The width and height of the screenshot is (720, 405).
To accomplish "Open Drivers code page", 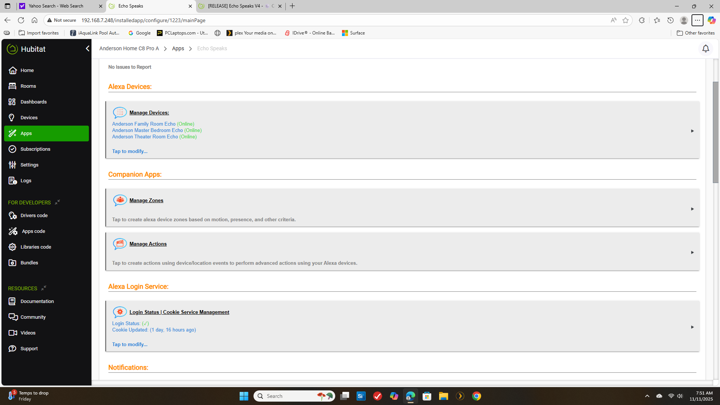I will [34, 216].
